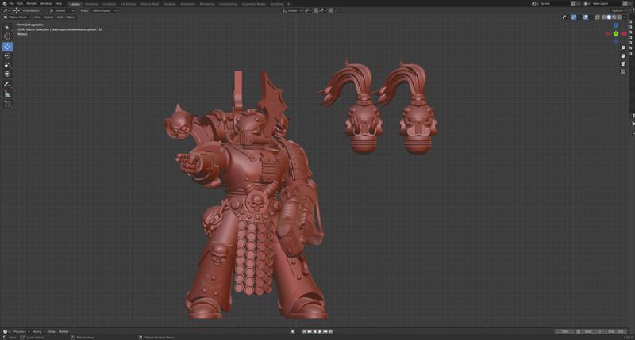
Task: Toggle the snap magnet
Action: (316, 10)
